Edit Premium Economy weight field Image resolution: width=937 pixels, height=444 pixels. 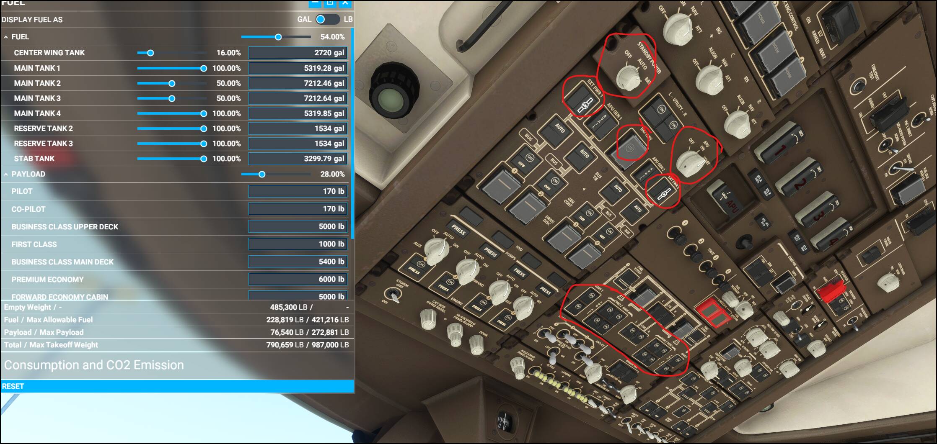298,279
